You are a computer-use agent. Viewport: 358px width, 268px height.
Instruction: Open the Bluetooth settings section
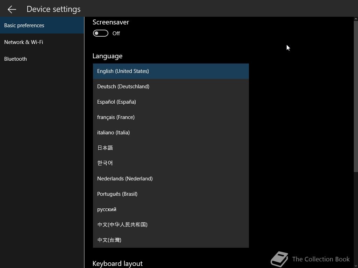tap(42, 59)
